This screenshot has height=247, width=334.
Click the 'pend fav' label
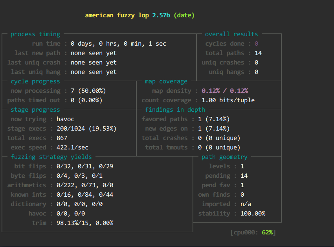point(216,185)
